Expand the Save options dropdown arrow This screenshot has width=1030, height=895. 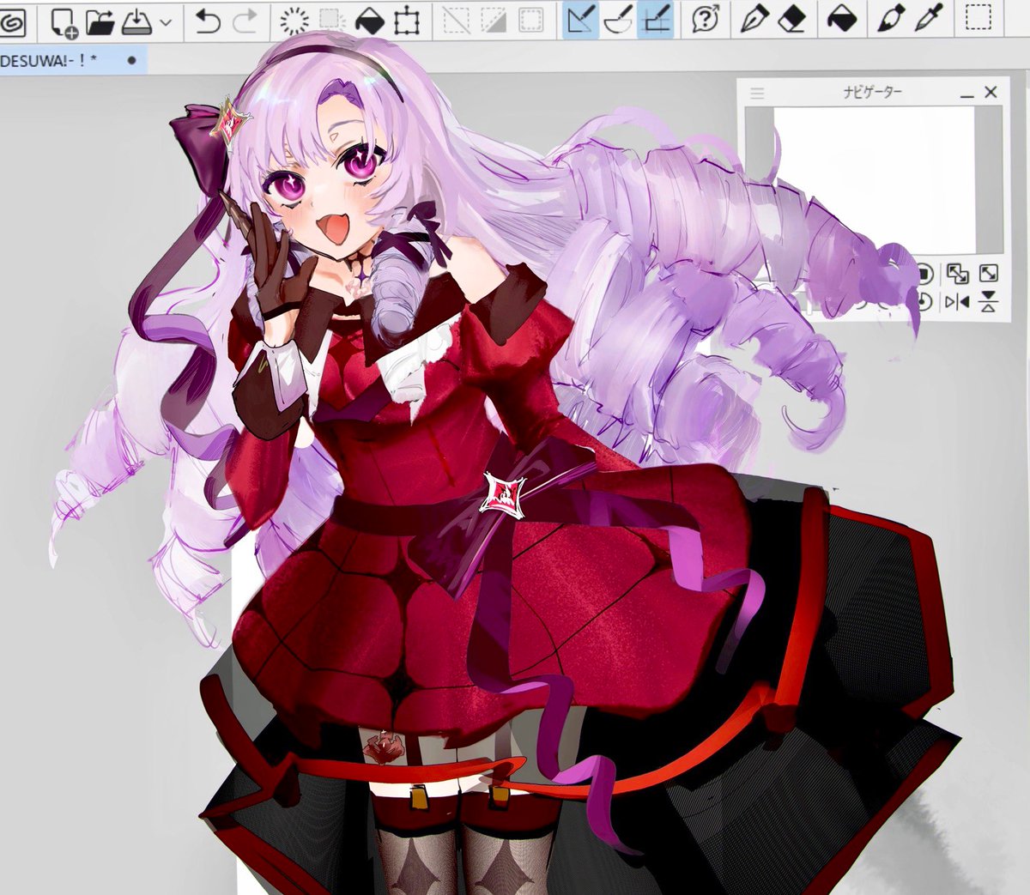click(166, 22)
